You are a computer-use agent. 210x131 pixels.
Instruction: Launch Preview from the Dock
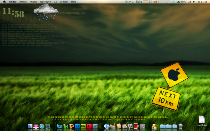130,126
